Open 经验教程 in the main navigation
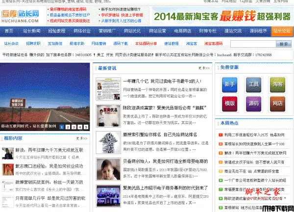Viewport: 294px width, 212px height. pyautogui.click(x=57, y=31)
